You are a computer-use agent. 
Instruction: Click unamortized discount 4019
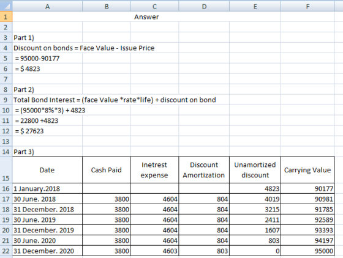point(255,199)
